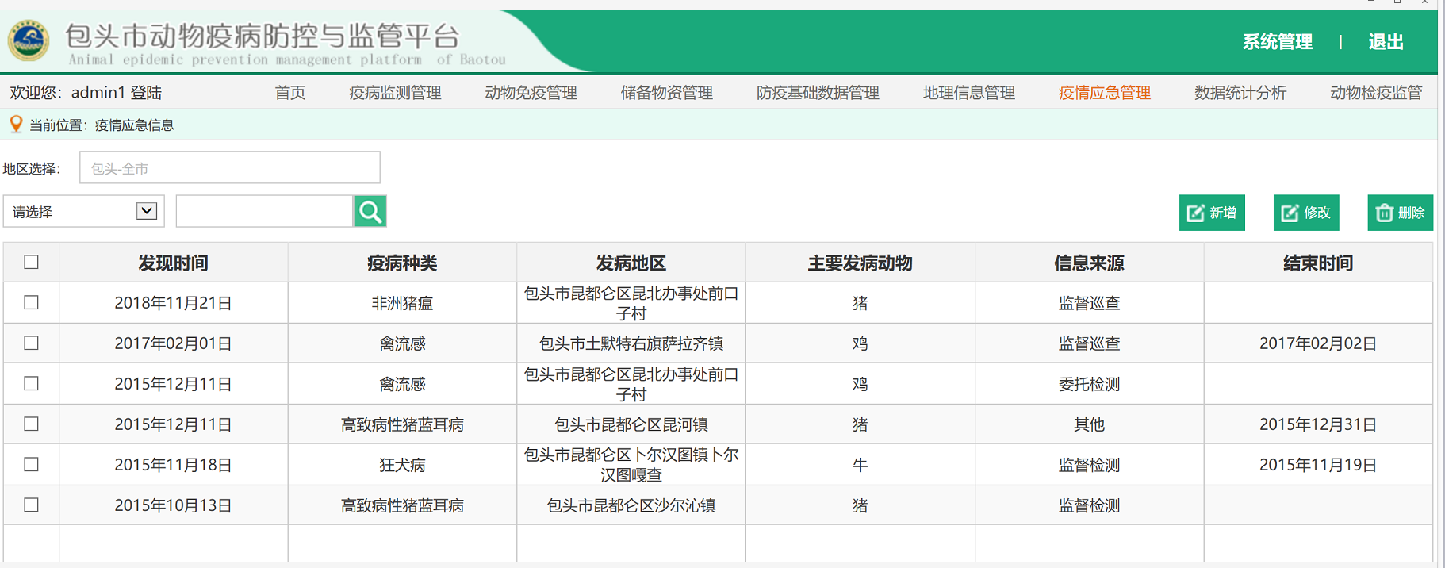Click the 新增 add button
This screenshot has width=1445, height=568.
click(x=1211, y=213)
